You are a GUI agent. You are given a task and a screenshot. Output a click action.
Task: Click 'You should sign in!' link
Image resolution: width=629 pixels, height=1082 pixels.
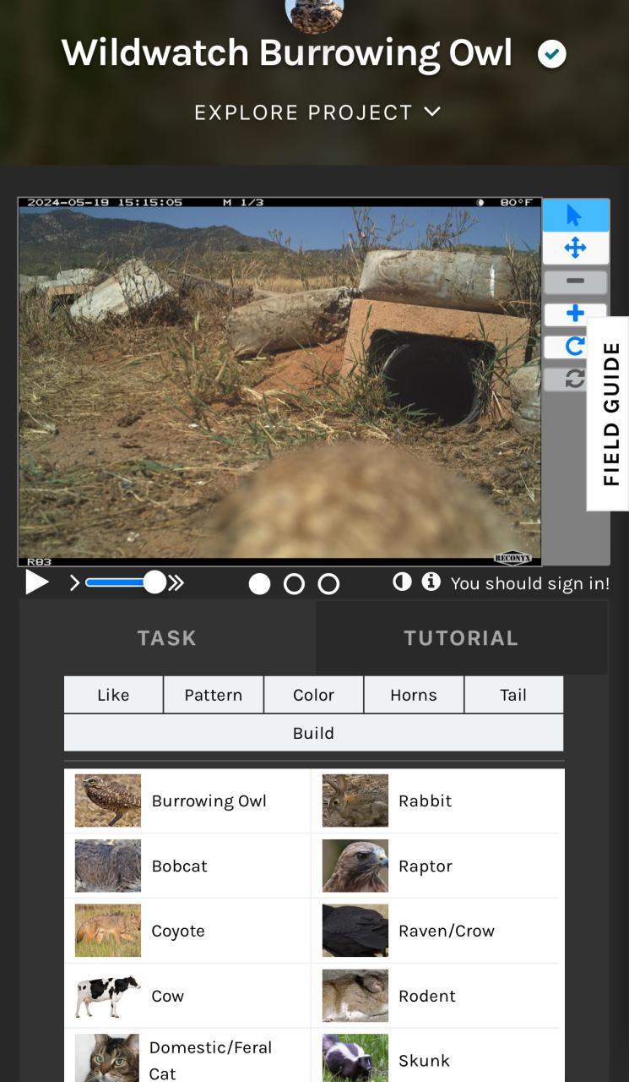(530, 583)
